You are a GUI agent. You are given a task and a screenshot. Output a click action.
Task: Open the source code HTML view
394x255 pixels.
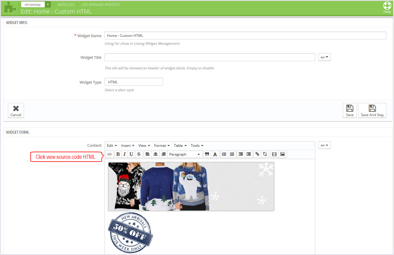(x=109, y=154)
